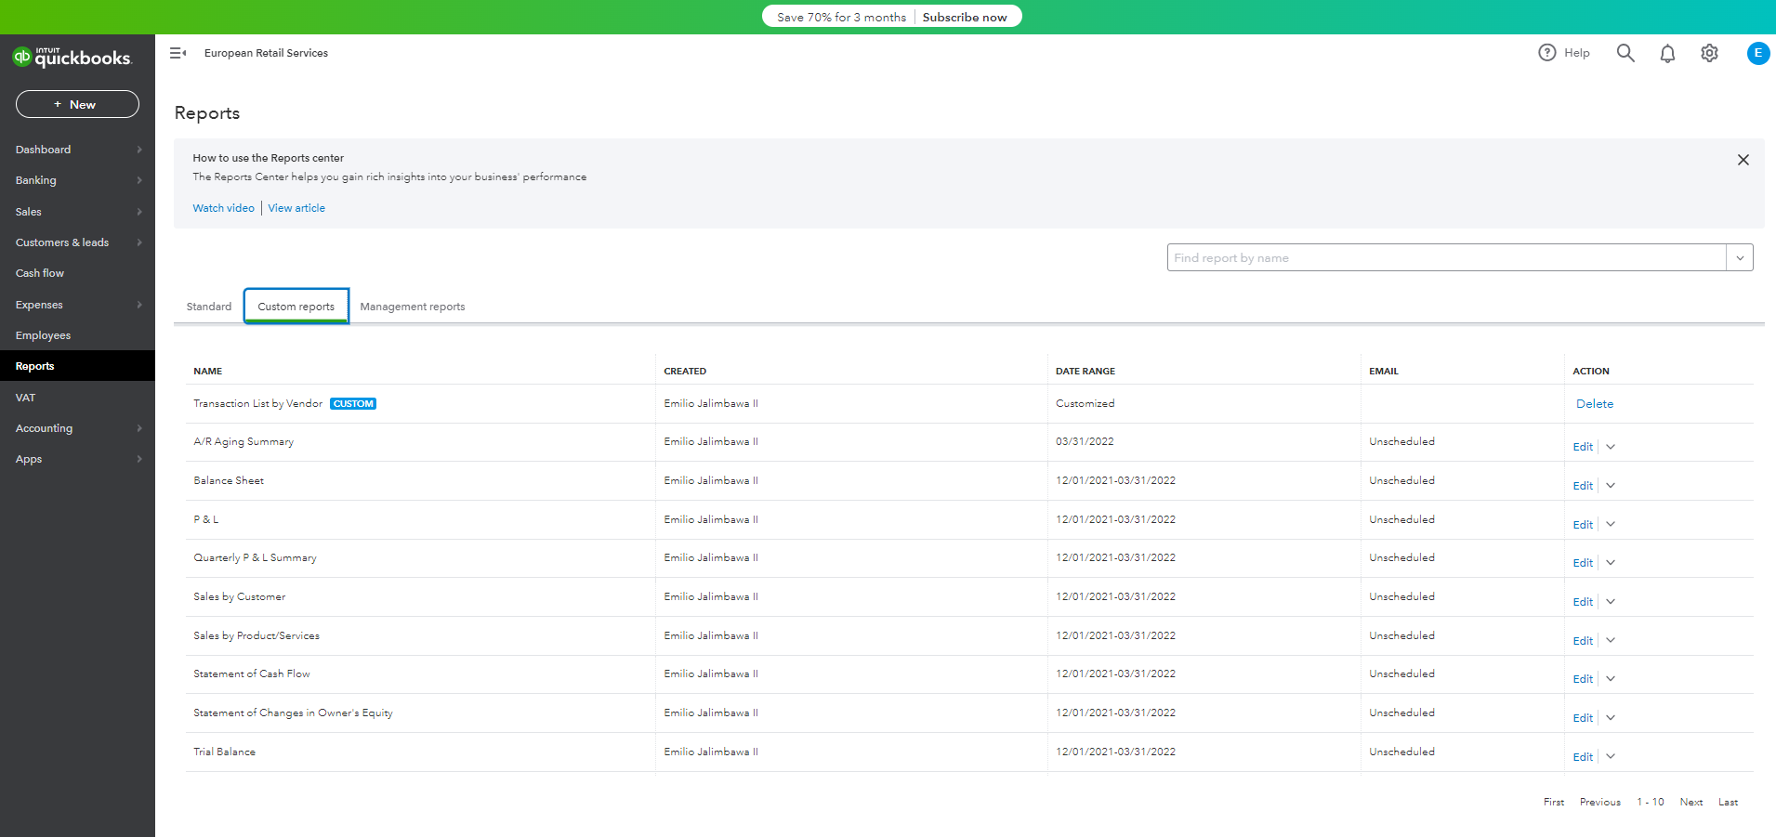Open the Help question mark icon
Screen dimensions: 1776x837
tap(1546, 53)
